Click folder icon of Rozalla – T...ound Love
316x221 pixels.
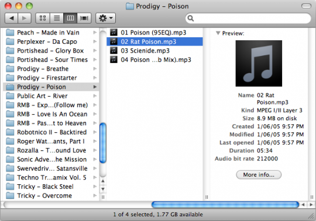(x=10, y=150)
